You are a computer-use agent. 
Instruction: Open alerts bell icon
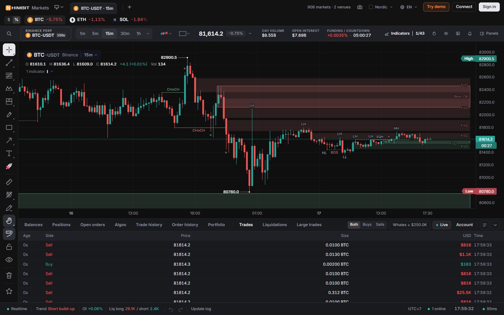pyautogui.click(x=470, y=34)
